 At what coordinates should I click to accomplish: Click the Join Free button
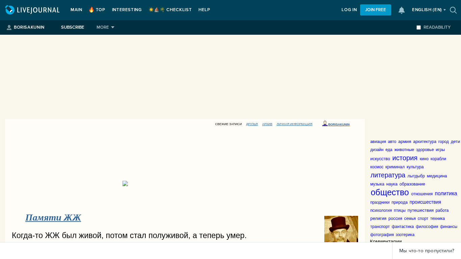pos(376,10)
